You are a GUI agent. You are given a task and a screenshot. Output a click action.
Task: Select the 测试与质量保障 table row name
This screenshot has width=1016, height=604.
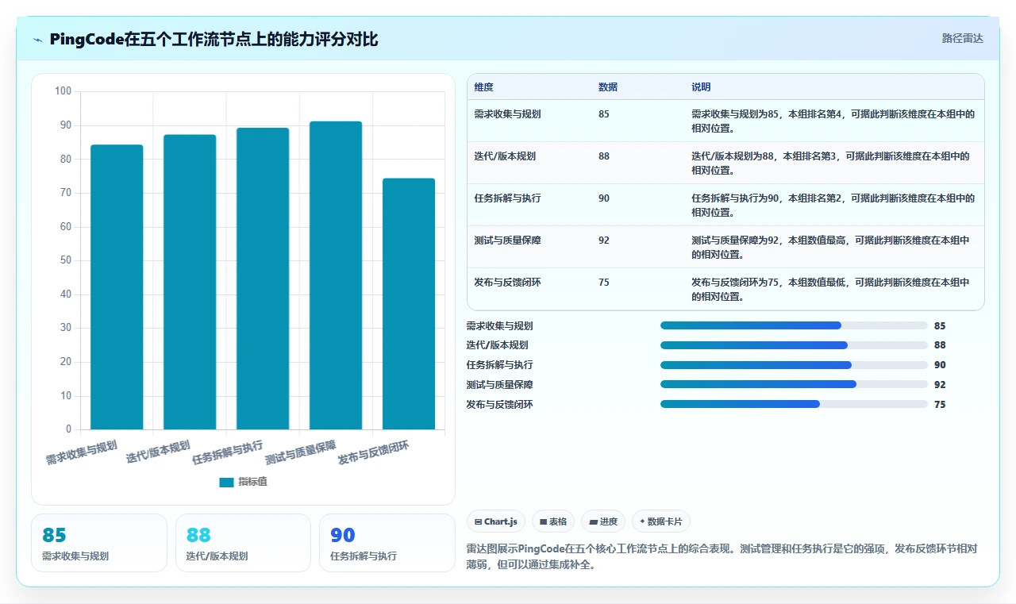pyautogui.click(x=507, y=240)
